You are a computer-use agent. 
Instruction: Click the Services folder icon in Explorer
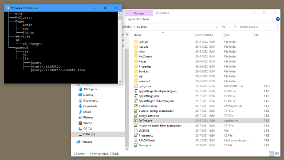tap(136, 71)
